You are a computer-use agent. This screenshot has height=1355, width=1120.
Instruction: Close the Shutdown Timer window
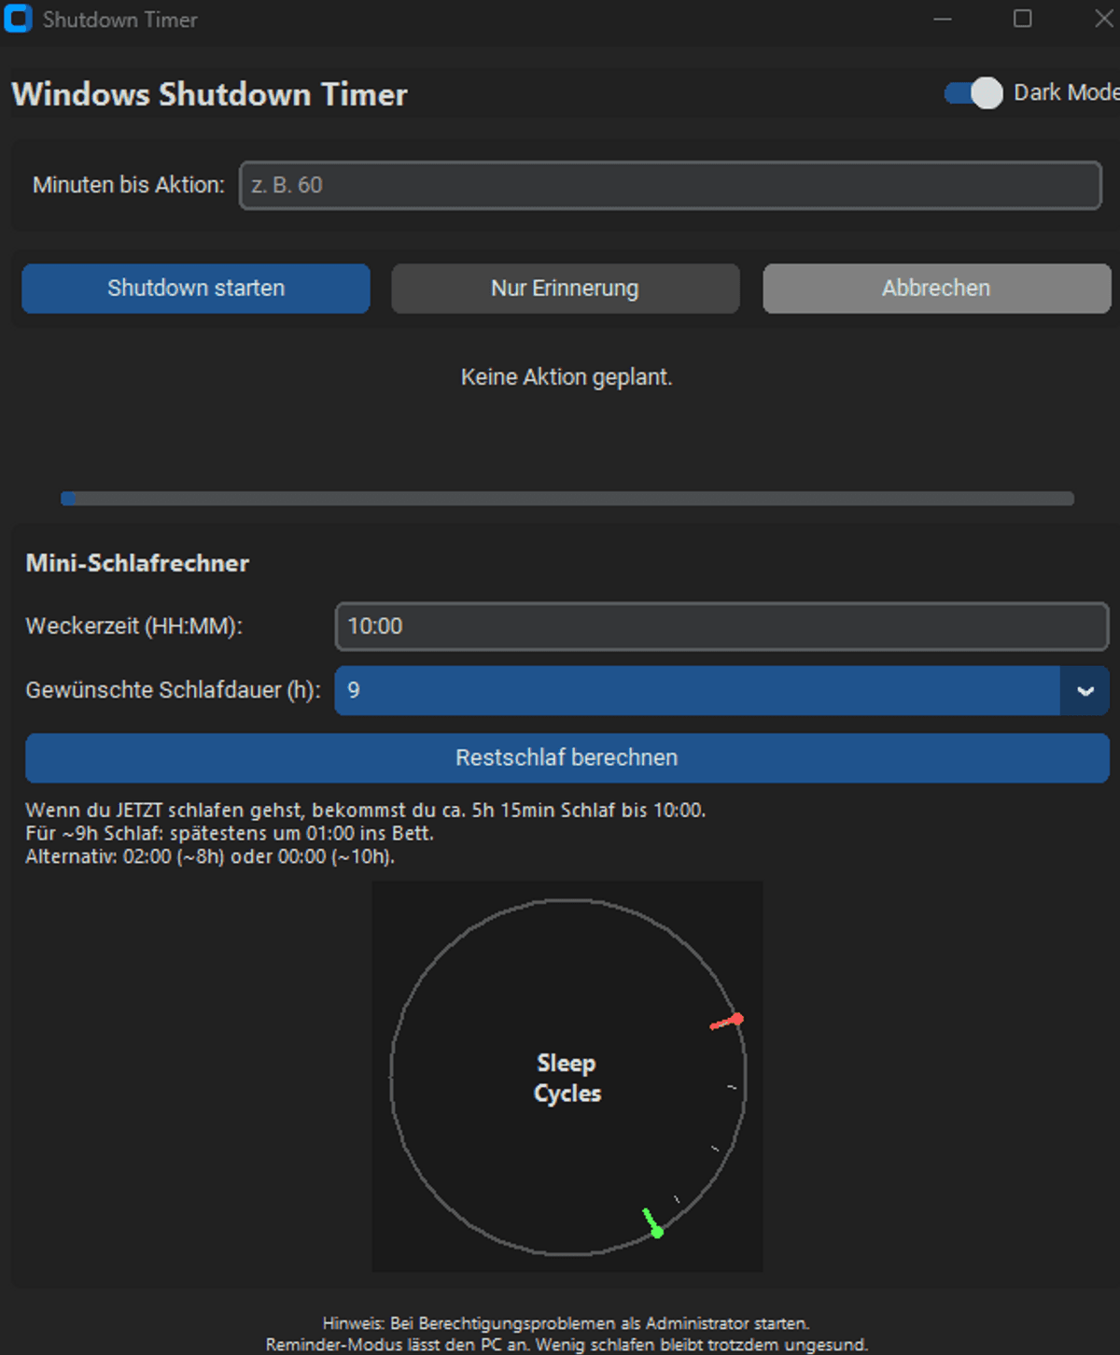1103,19
